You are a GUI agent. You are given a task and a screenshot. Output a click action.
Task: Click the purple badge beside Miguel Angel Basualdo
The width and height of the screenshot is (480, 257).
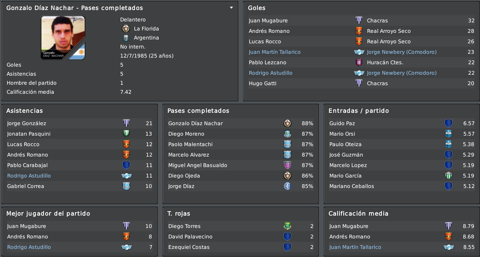point(287,165)
